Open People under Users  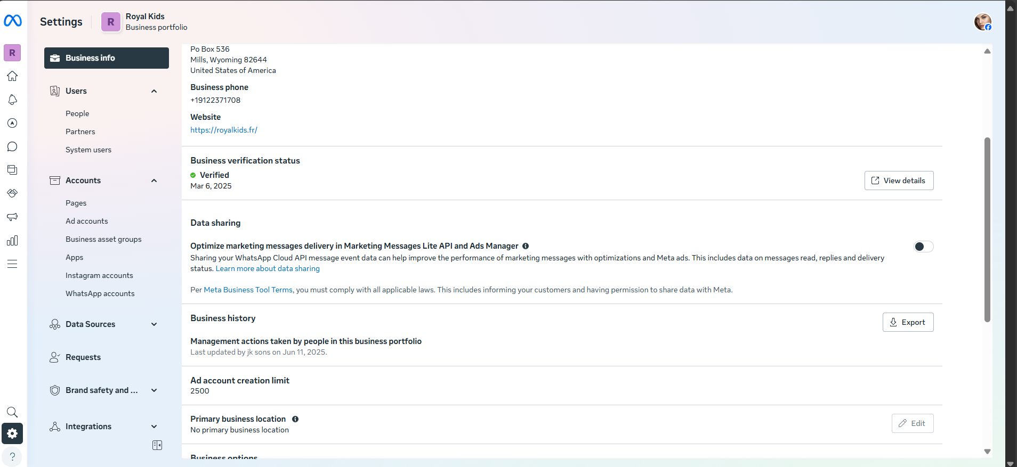[77, 113]
